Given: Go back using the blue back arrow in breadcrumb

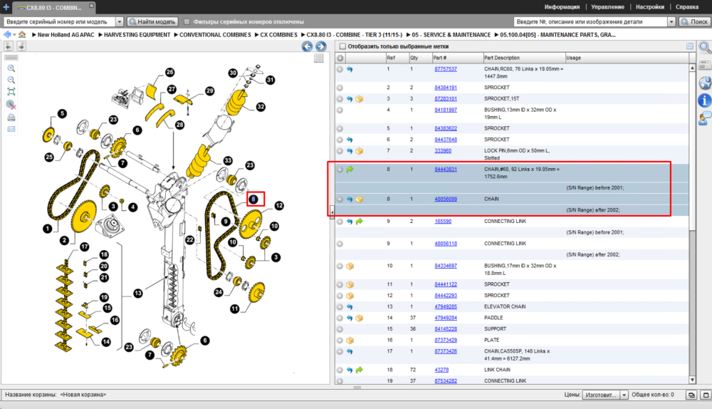Looking at the screenshot, I should [7, 34].
